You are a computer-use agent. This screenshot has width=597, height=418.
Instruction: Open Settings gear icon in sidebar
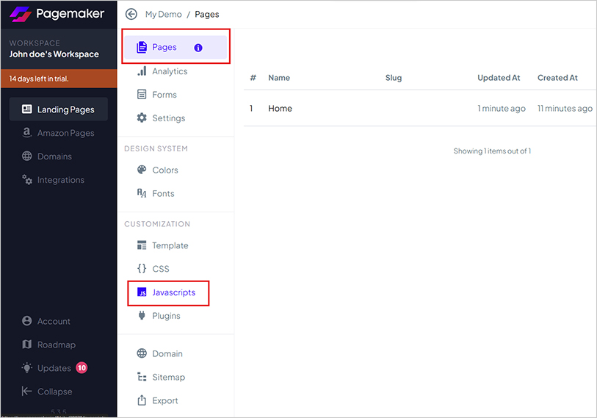coord(142,118)
